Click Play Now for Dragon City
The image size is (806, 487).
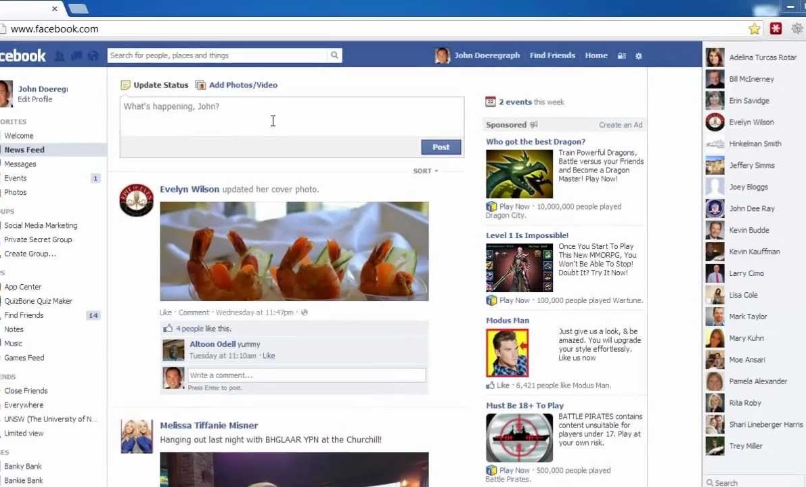tap(514, 206)
